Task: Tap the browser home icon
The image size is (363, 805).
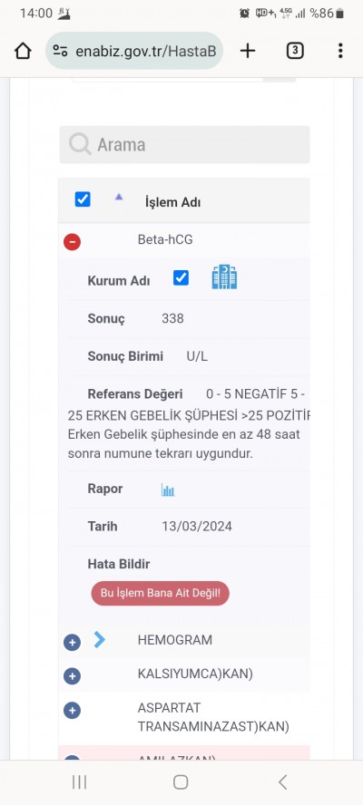Action: (23, 51)
